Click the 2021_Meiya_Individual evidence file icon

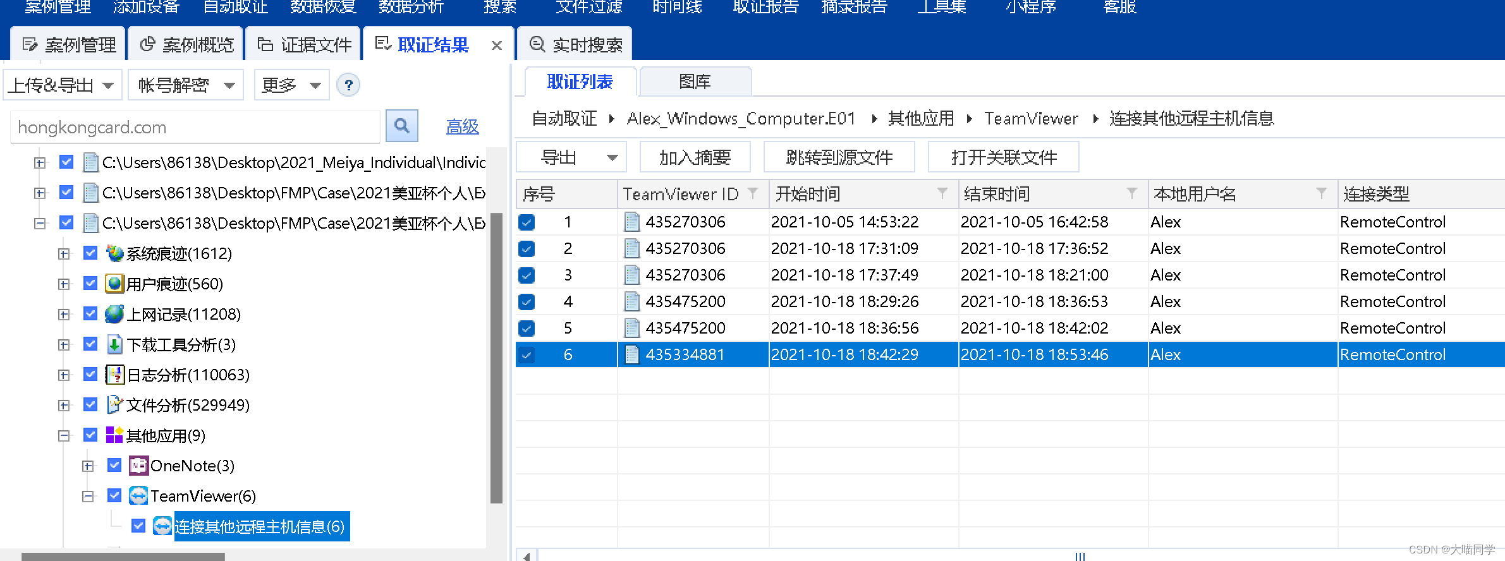(x=91, y=162)
